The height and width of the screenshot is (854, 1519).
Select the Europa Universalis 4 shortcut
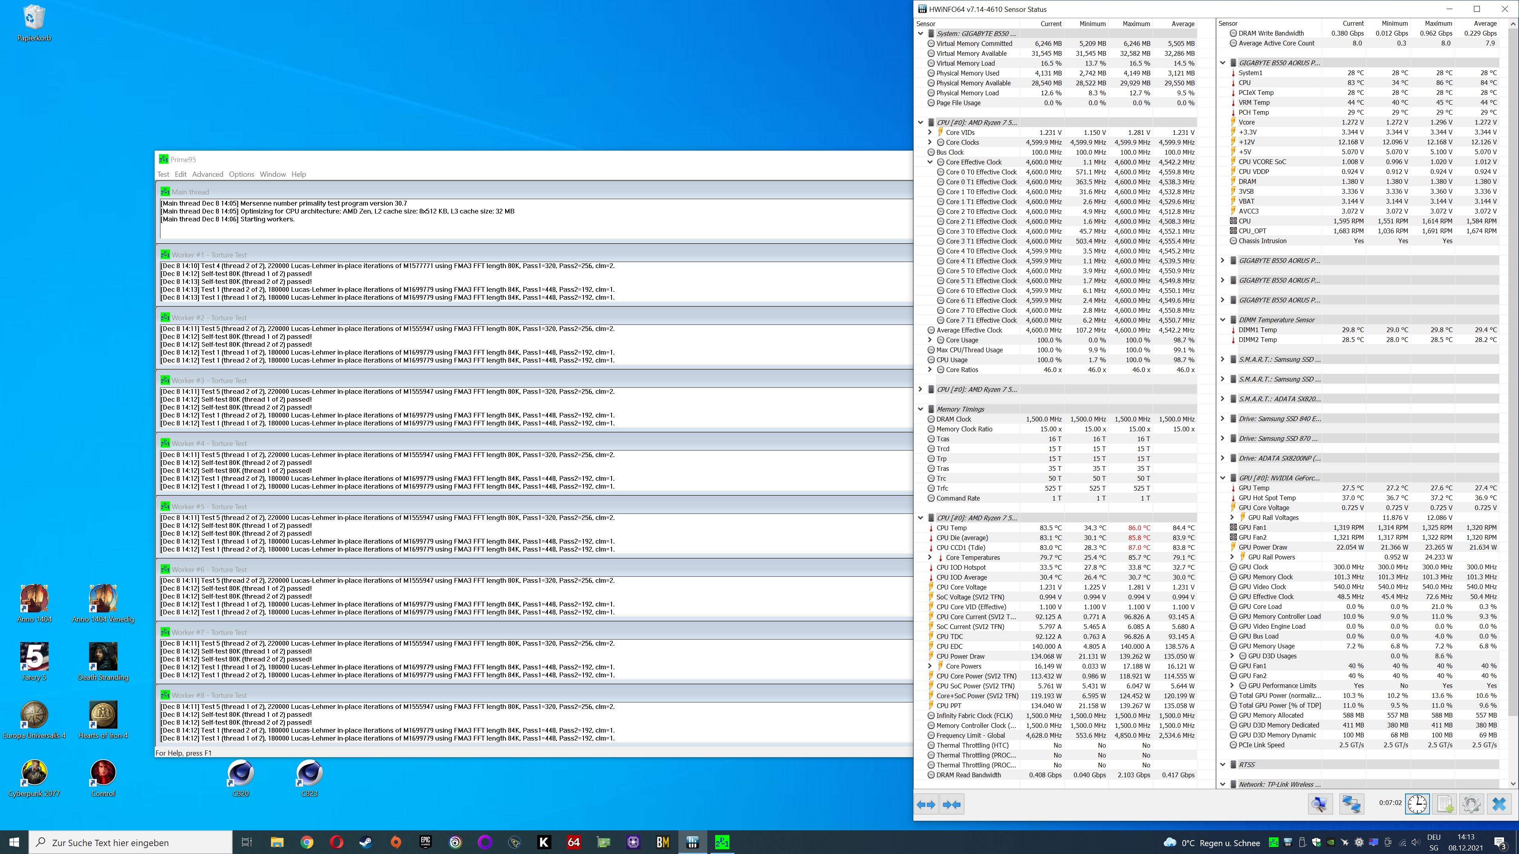tap(34, 720)
